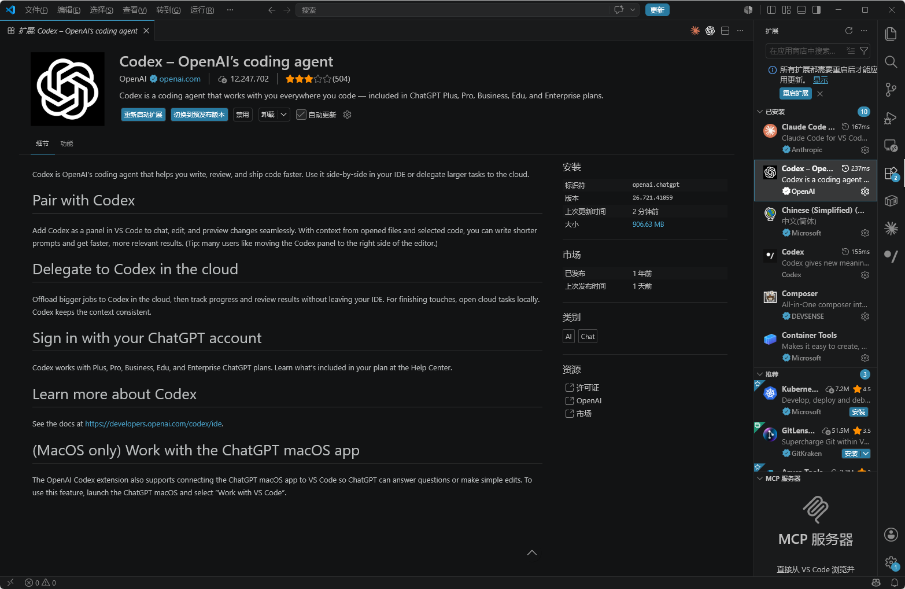Refresh the extensions list
The image size is (905, 589).
click(x=849, y=31)
